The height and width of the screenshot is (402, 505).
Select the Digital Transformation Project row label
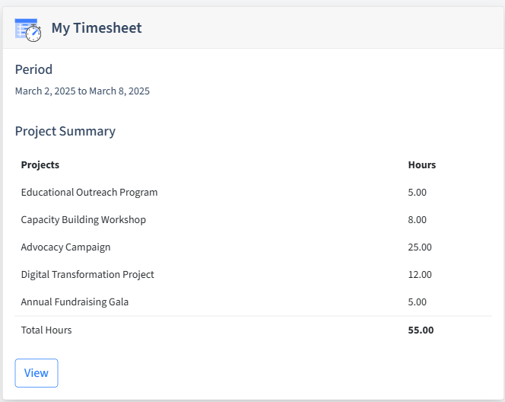tap(87, 274)
